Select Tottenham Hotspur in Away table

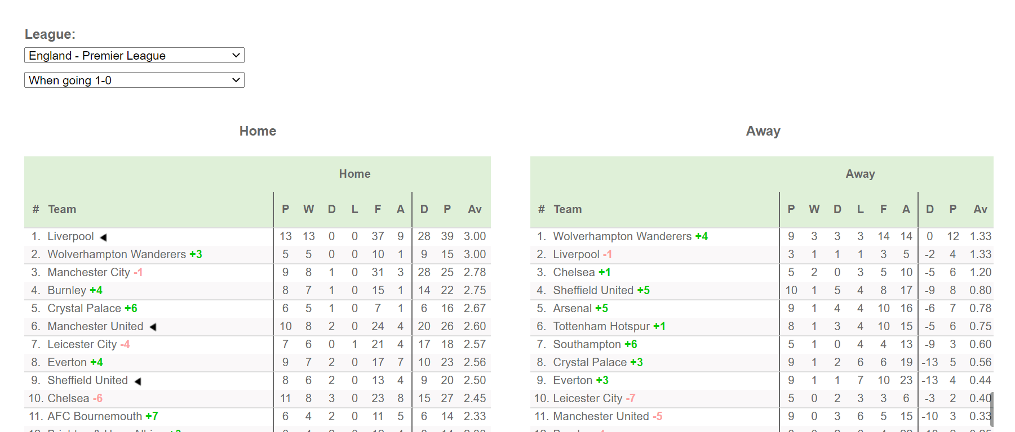point(601,326)
